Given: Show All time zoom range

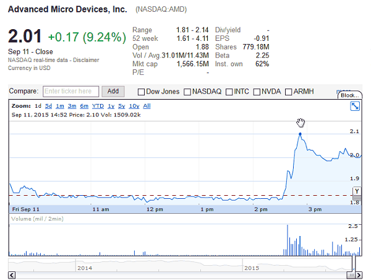Looking at the screenshot, I should pyautogui.click(x=147, y=106).
